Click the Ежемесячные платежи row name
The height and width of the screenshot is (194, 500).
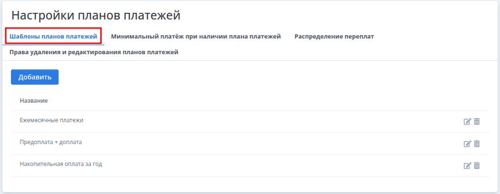click(51, 120)
